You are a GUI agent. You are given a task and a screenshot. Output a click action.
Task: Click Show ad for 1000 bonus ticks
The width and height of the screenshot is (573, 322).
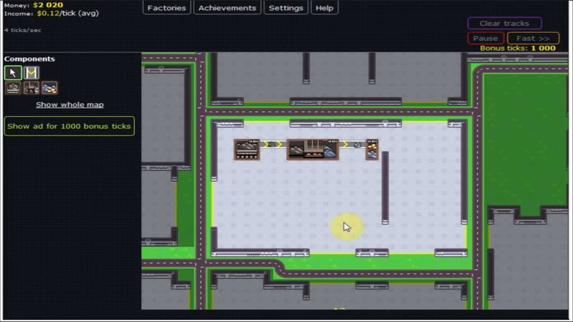point(69,126)
